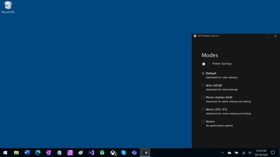Screen dimensions: 280x157
Task: Open the notification Action Center
Action: (273, 153)
